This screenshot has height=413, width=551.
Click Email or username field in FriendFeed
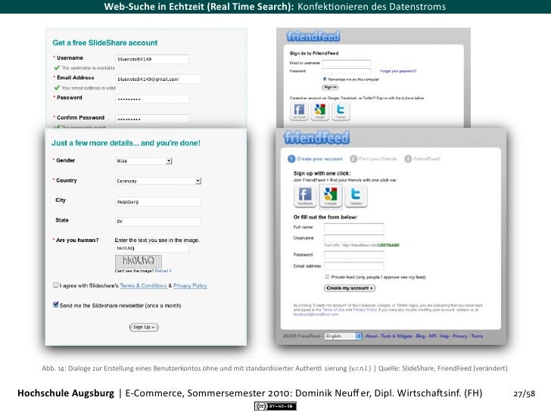(x=347, y=64)
